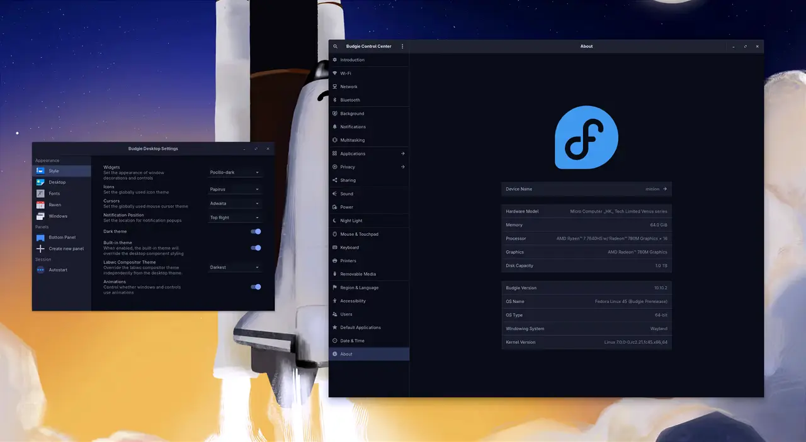The width and height of the screenshot is (806, 442).
Task: Open the Widgets Pocillo-dark dropdown
Action: [x=234, y=172]
